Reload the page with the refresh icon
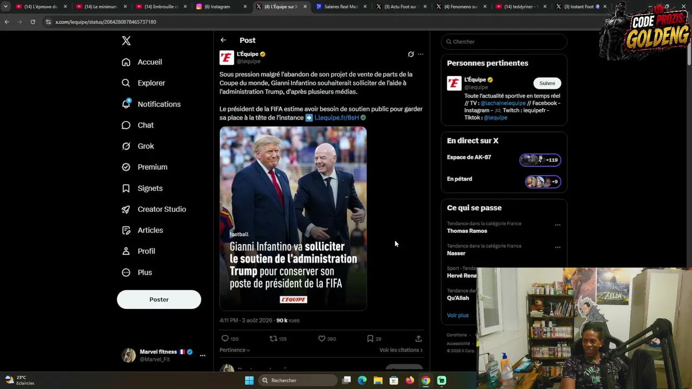The height and width of the screenshot is (389, 692). click(32, 22)
